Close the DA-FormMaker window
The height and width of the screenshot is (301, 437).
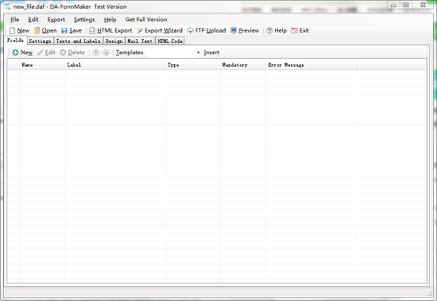(x=423, y=5)
